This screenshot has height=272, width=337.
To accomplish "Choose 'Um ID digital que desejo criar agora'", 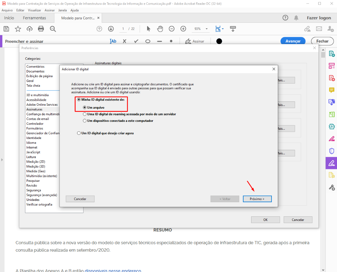I will 79,133.
